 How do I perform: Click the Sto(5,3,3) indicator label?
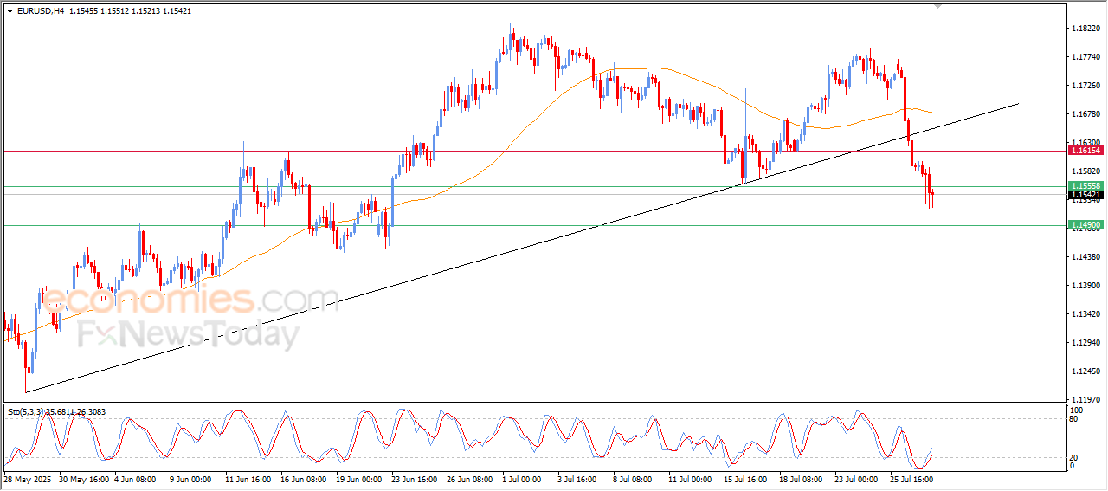pyautogui.click(x=25, y=412)
